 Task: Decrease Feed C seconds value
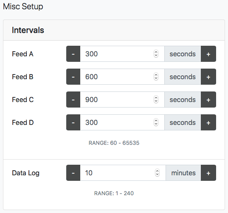click(73, 100)
